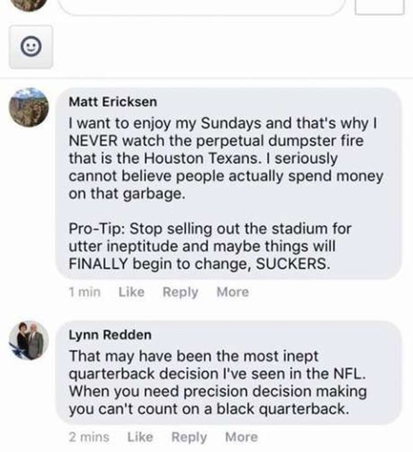Viewport: 413px width, 452px height.
Task: Open Matt Ericksen's profile name link
Action: (113, 102)
